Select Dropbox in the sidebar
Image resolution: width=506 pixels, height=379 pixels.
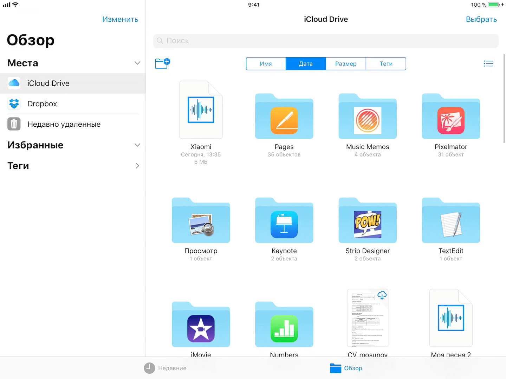coord(73,104)
